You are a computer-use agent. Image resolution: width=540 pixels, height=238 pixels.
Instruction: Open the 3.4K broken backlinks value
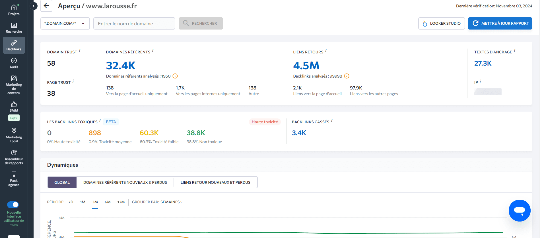click(x=299, y=133)
